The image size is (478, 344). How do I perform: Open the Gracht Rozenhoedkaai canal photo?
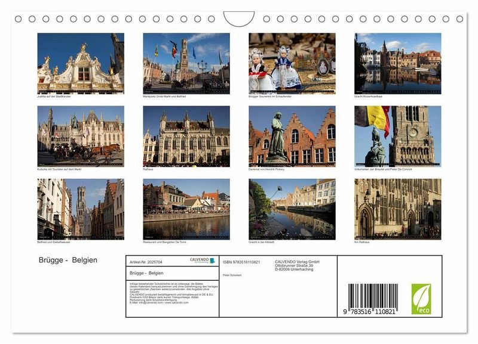(397, 64)
